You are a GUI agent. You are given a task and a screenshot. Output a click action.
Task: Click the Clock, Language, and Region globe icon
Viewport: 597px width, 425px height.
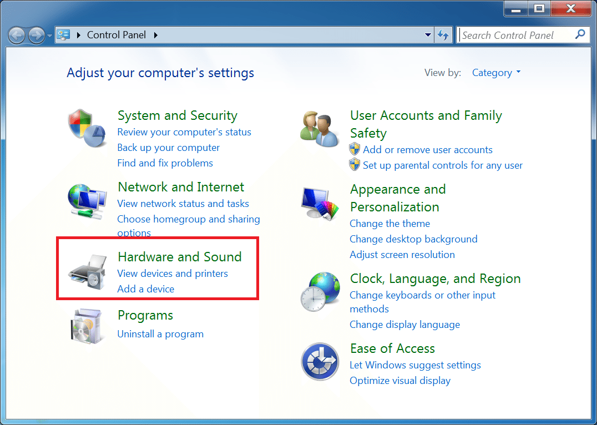coord(320,292)
